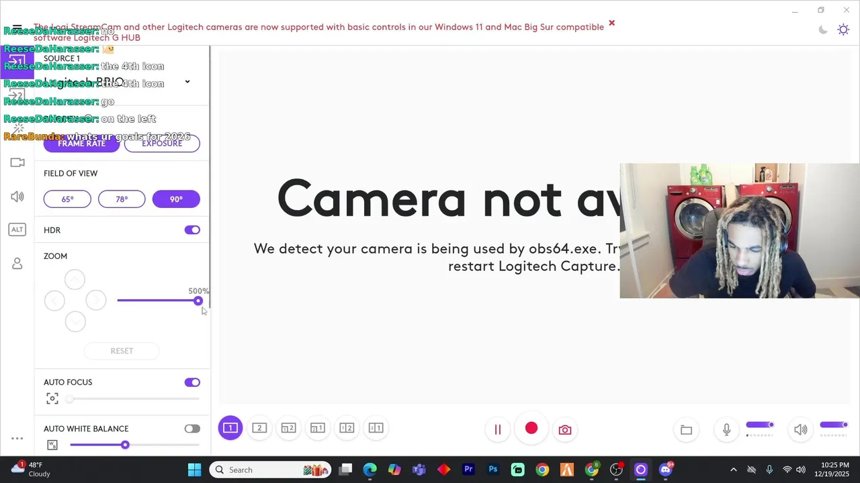Select single Source 2 layout
The height and width of the screenshot is (483, 860).
259,428
